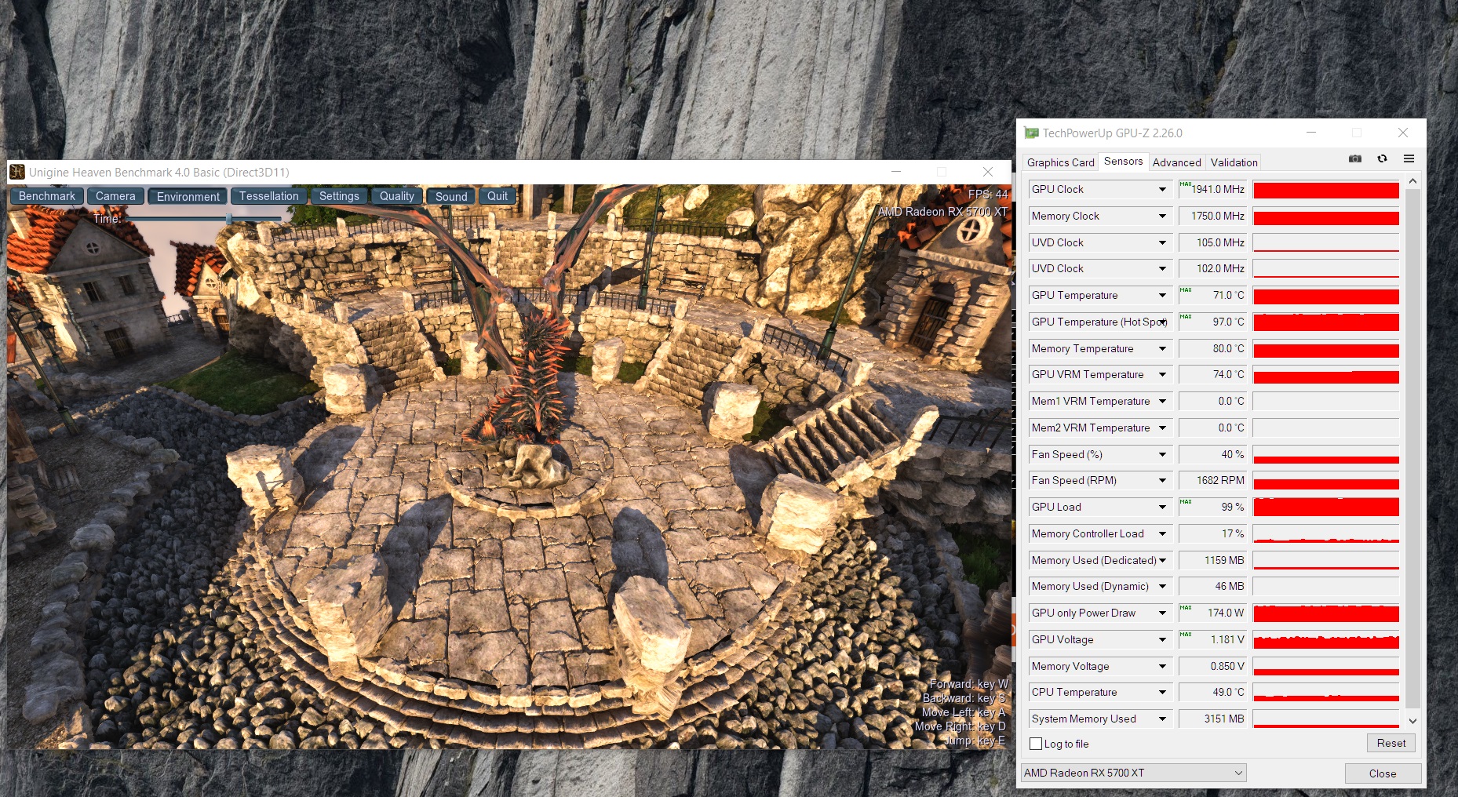Open the GPU VRM Temperature dropdown
Viewport: 1458px width, 797px height.
tap(1162, 375)
